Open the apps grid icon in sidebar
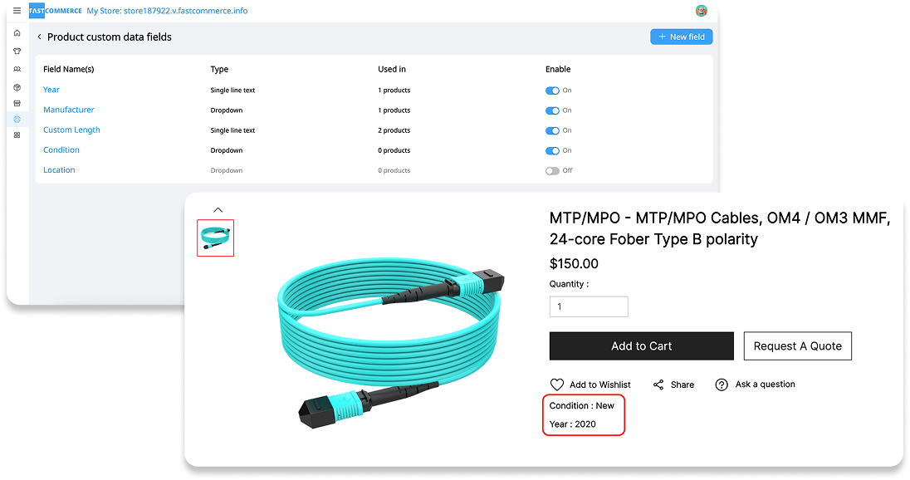This screenshot has width=910, height=480. [x=17, y=135]
